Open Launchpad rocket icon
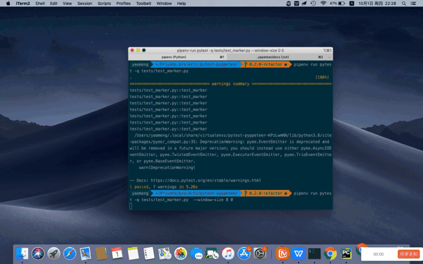423x264 pixels. click(x=54, y=253)
